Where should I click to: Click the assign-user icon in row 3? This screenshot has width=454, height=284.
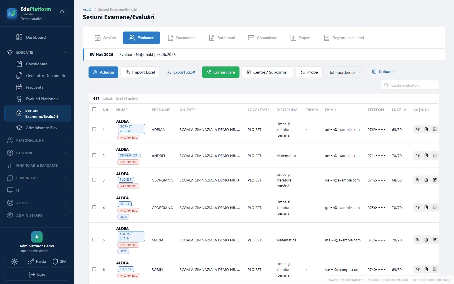tap(418, 180)
